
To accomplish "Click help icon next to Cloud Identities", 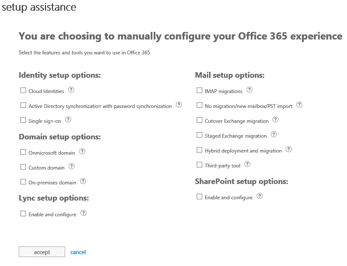I will 71,90.
